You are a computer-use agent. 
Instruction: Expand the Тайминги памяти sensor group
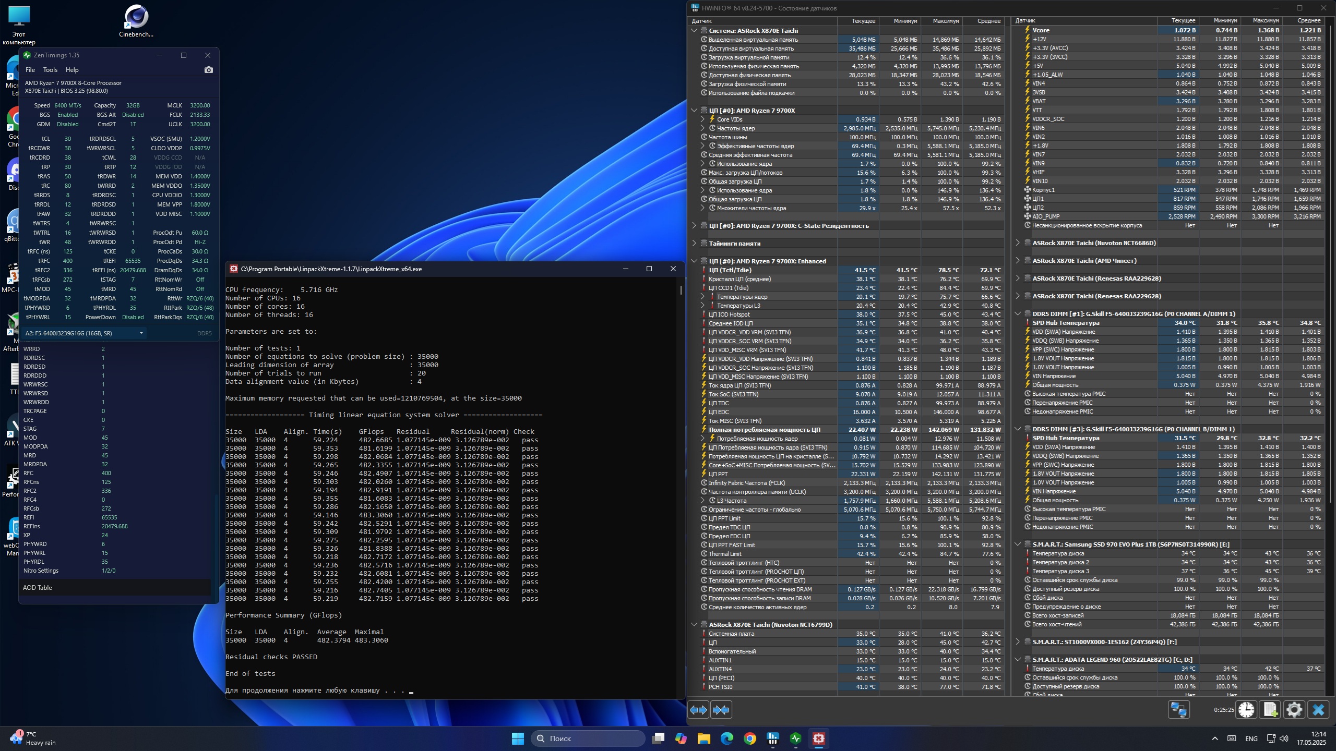coord(694,244)
